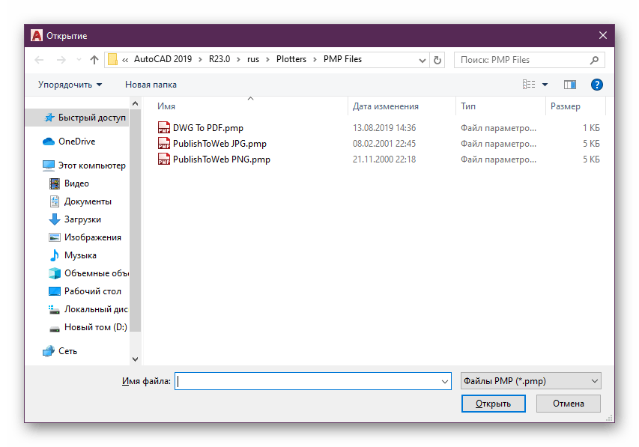Expand the view options dropdown arrow

click(x=545, y=85)
